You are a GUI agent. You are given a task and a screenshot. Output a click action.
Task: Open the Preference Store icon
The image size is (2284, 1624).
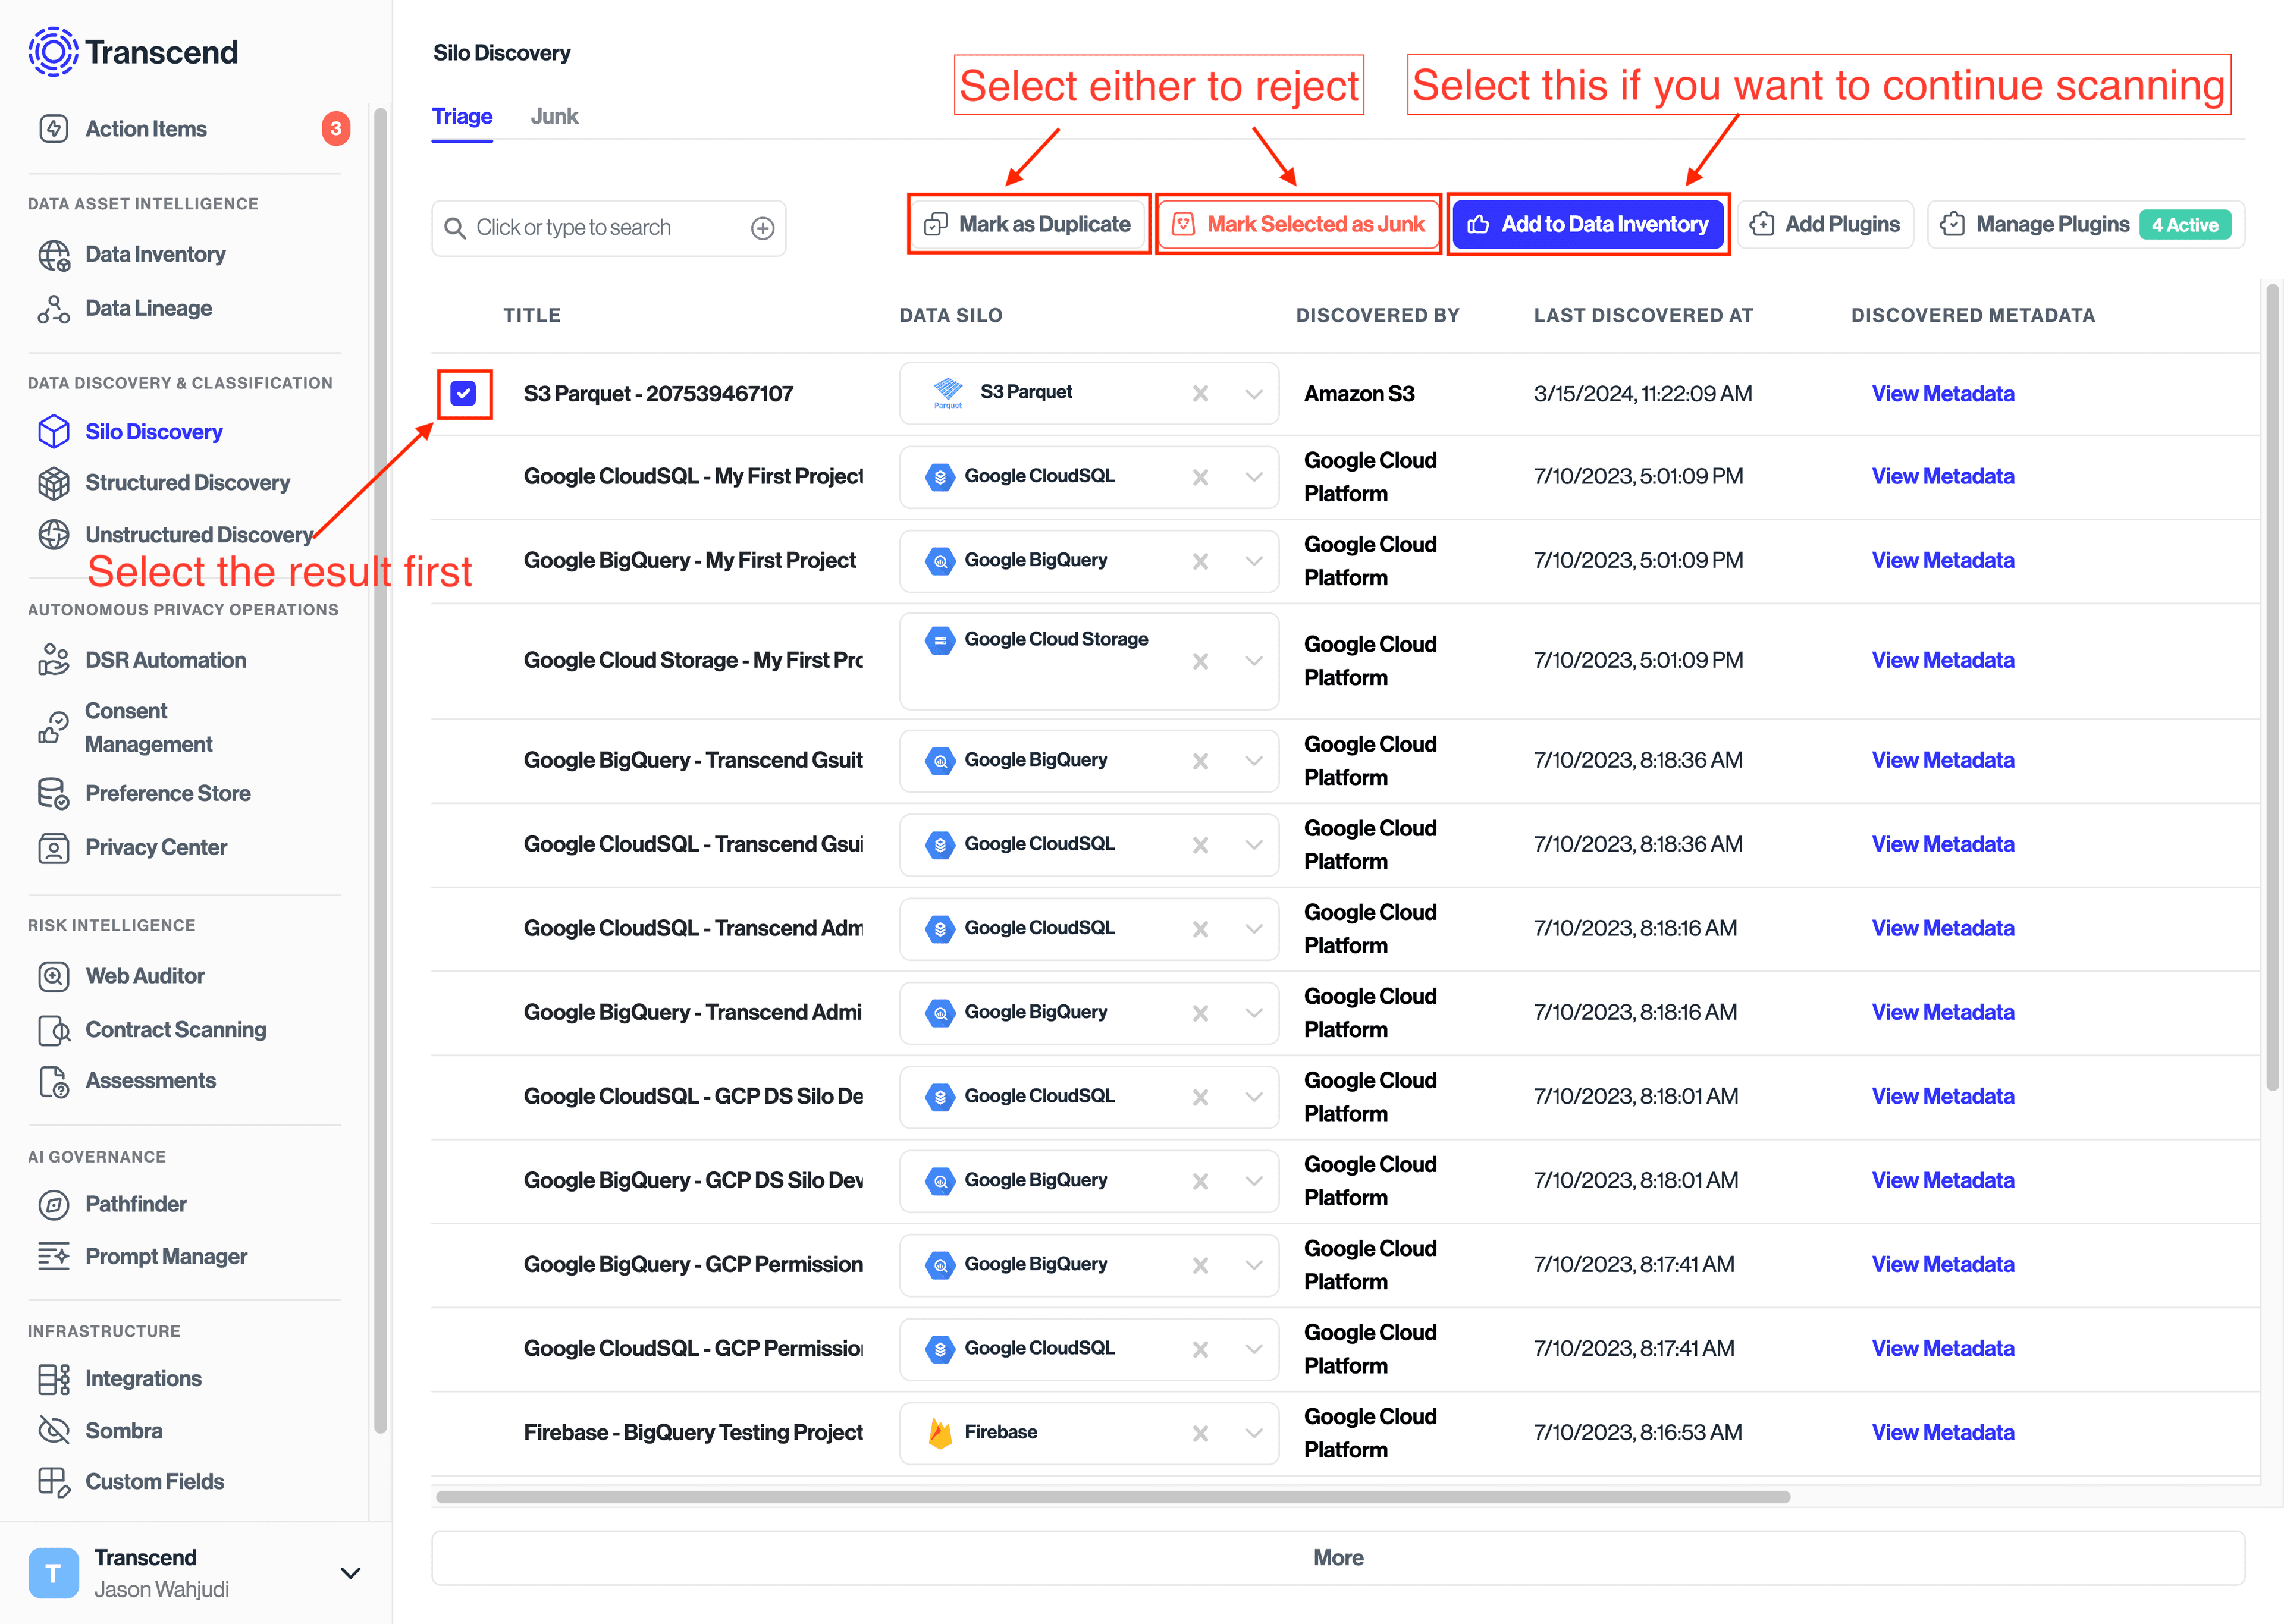click(x=54, y=793)
